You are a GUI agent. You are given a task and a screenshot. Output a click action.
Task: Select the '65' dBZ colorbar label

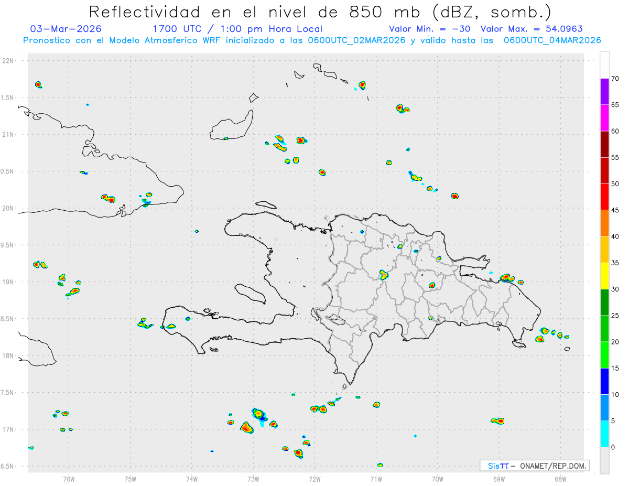(x=615, y=105)
